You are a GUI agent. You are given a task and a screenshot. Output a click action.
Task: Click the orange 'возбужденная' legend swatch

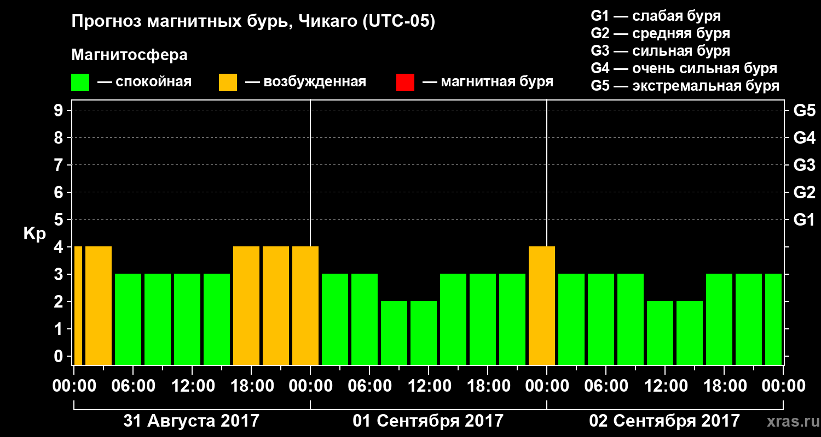point(228,82)
